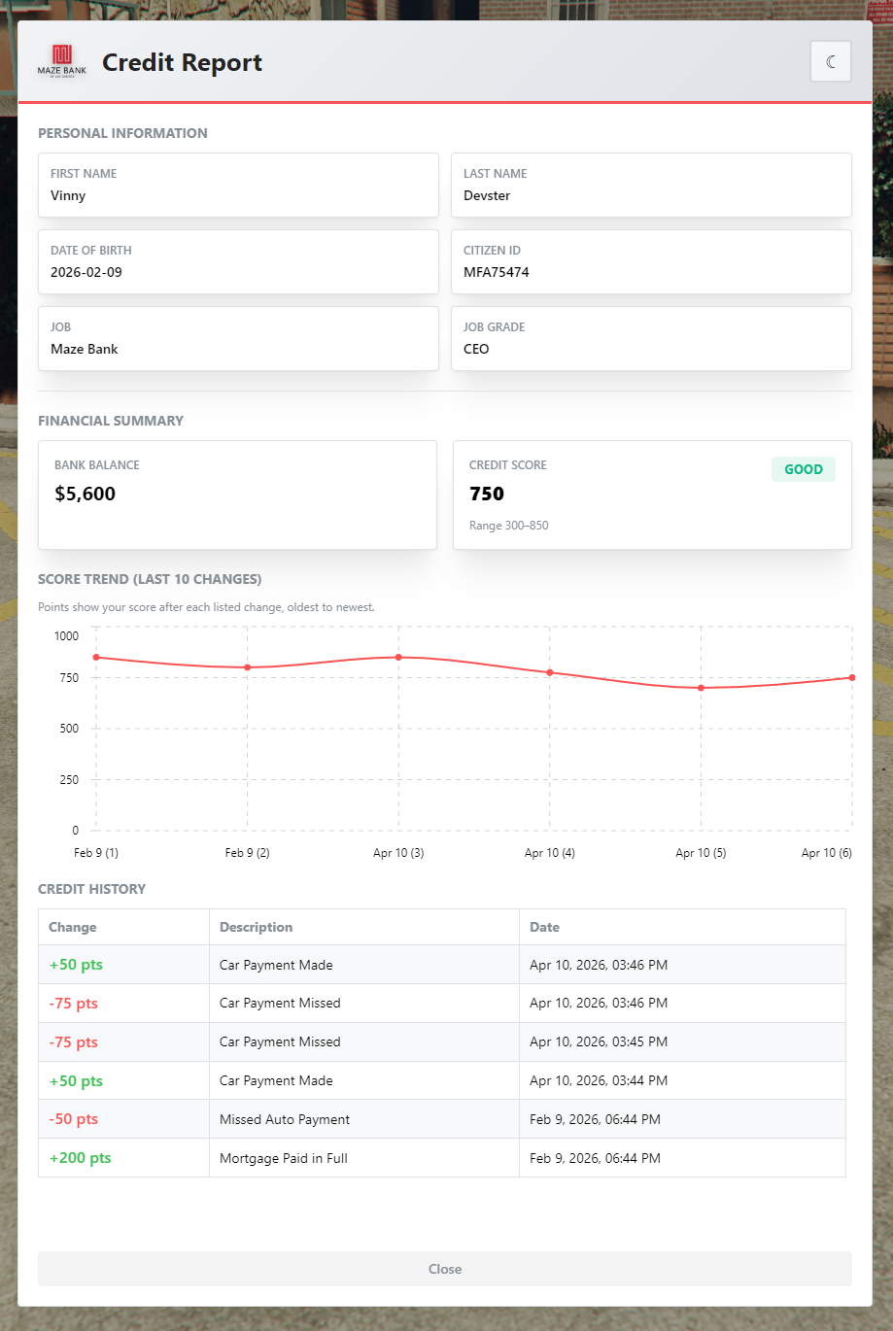Click the Maze Bank logo
The height and width of the screenshot is (1331, 893).
click(x=62, y=61)
